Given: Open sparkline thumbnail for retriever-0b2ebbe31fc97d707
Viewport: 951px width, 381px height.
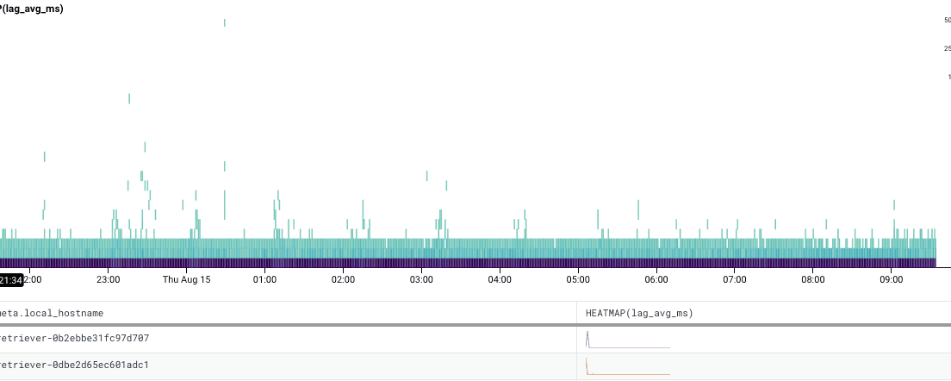Looking at the screenshot, I should (x=627, y=340).
